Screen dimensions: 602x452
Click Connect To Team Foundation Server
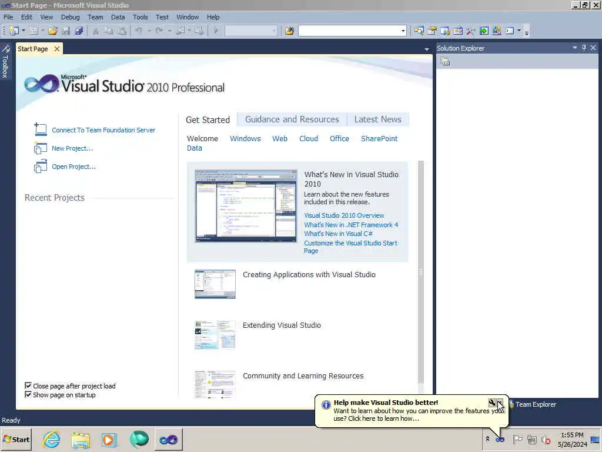pos(103,130)
